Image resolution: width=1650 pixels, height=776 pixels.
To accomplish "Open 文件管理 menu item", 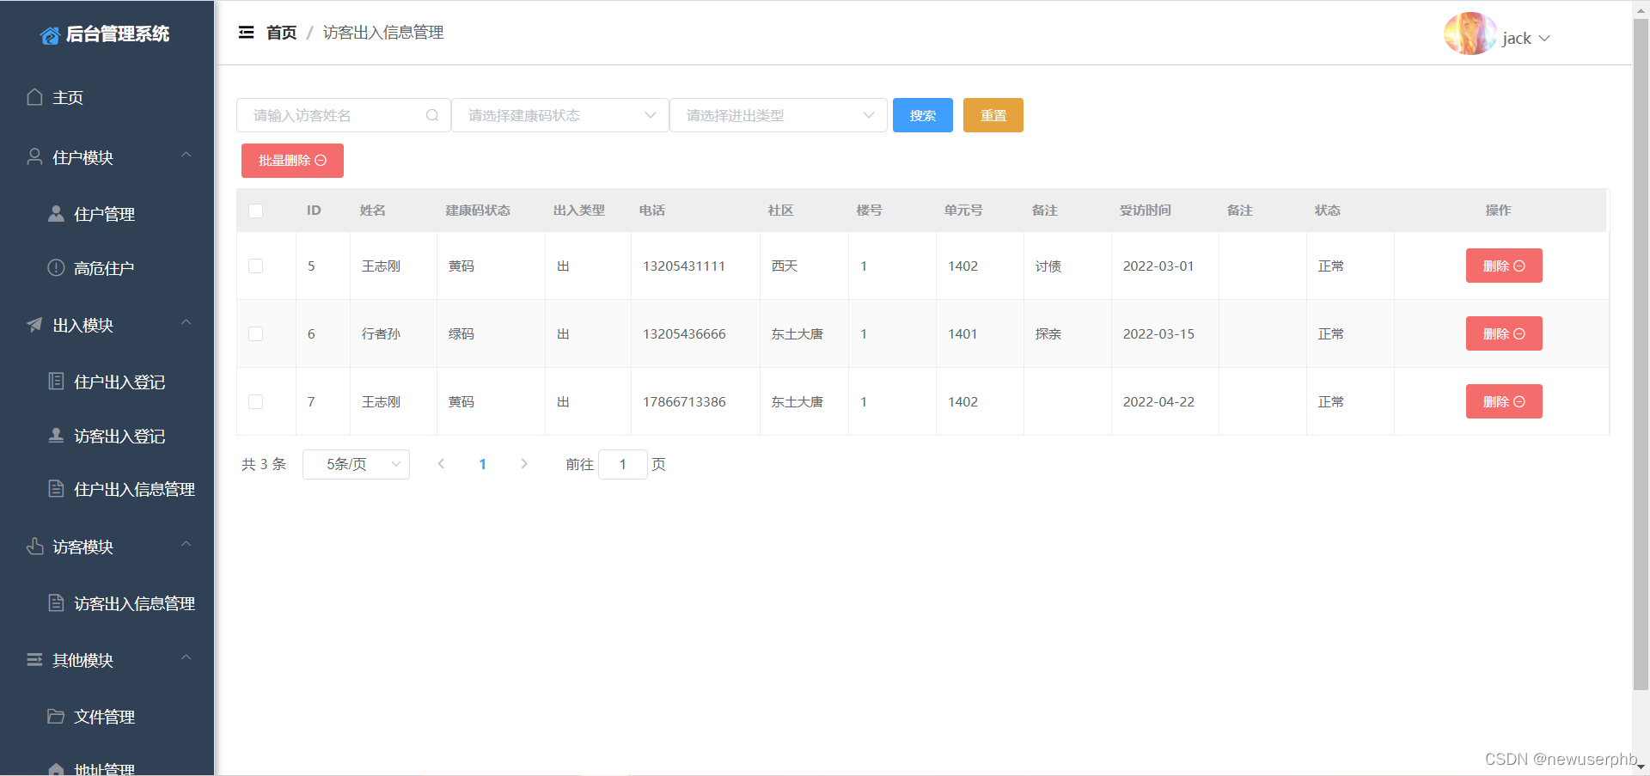I will click(107, 717).
